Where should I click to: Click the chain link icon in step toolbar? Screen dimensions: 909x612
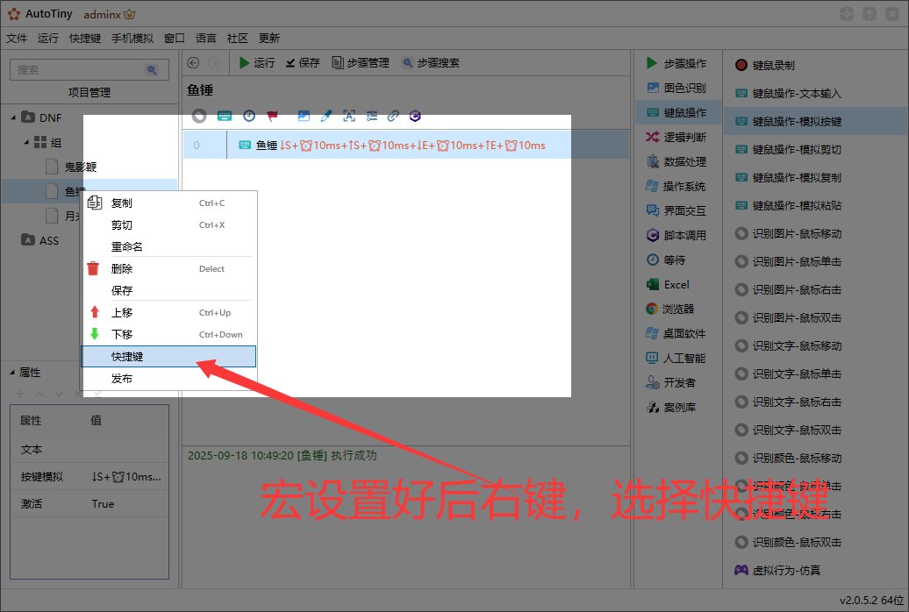coord(393,116)
